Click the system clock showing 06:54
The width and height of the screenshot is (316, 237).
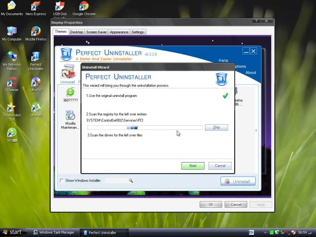[x=305, y=232]
